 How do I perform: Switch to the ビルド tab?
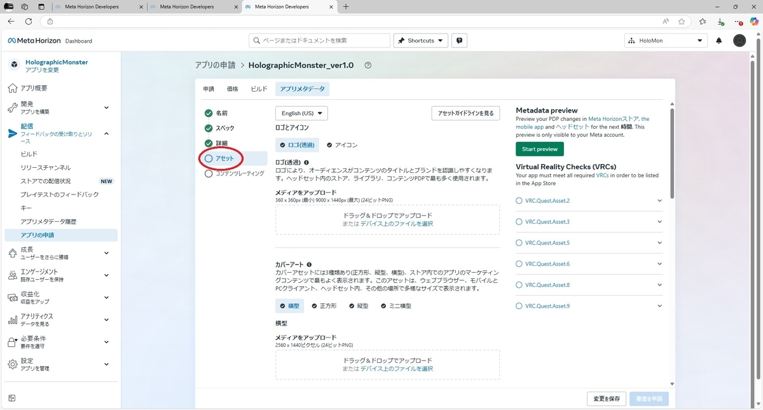tap(259, 89)
